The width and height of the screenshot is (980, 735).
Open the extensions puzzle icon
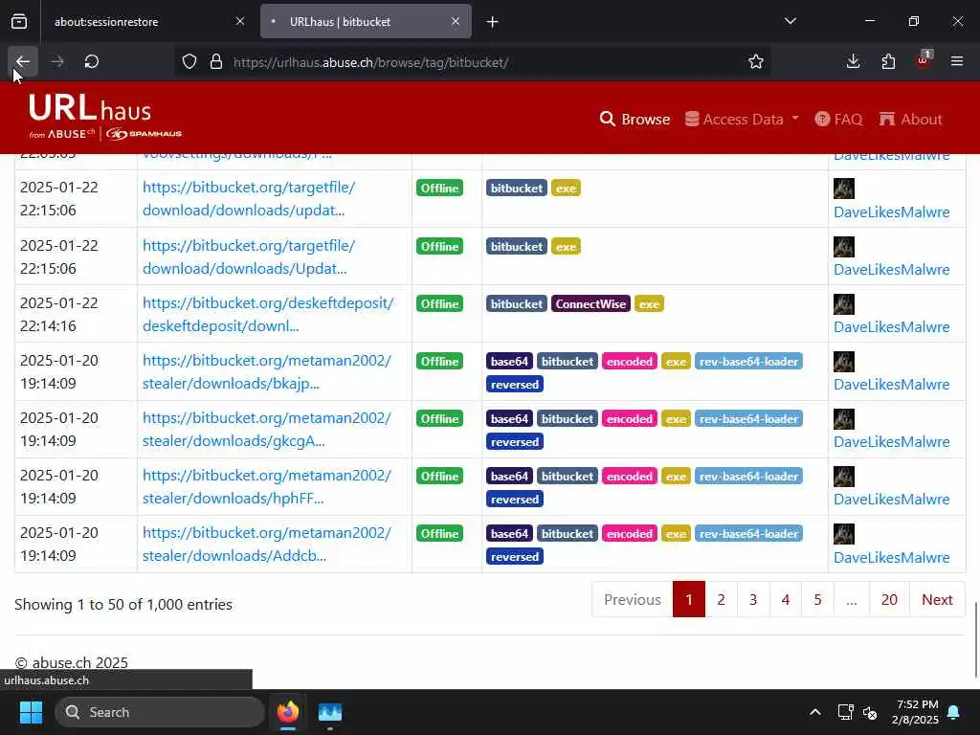click(888, 61)
